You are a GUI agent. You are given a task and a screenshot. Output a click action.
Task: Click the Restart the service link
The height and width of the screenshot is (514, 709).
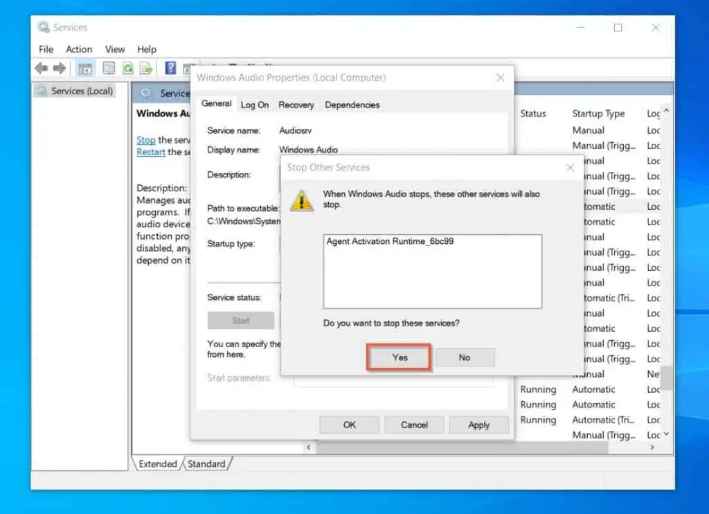coord(150,152)
